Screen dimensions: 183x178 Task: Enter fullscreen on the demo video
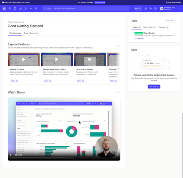tap(111, 155)
